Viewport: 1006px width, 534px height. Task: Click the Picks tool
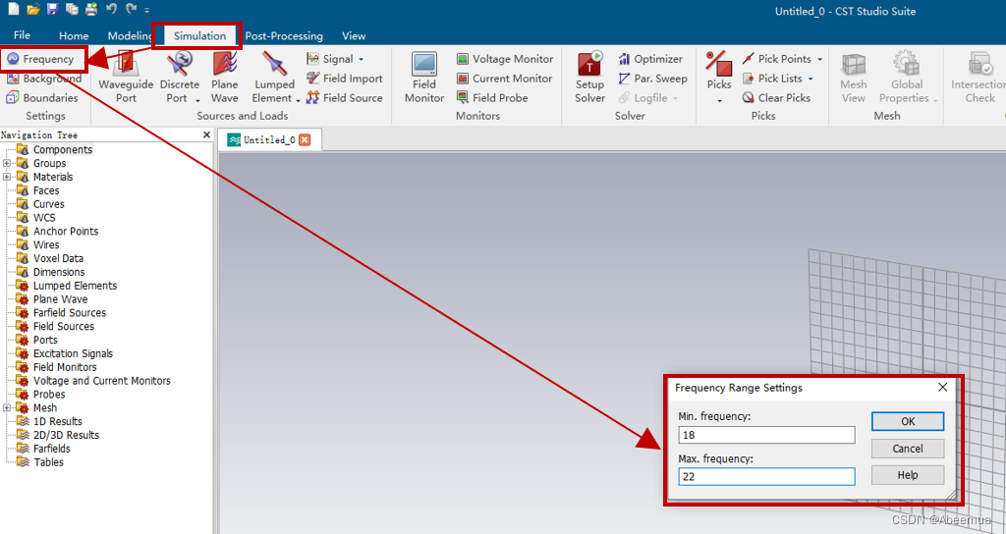pyautogui.click(x=719, y=71)
